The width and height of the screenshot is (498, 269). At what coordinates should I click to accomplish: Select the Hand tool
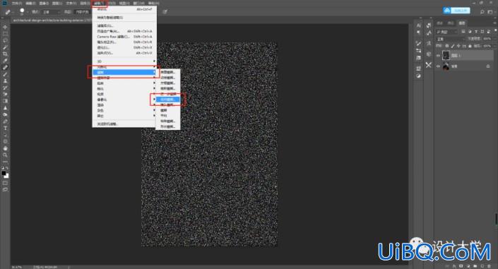5,148
